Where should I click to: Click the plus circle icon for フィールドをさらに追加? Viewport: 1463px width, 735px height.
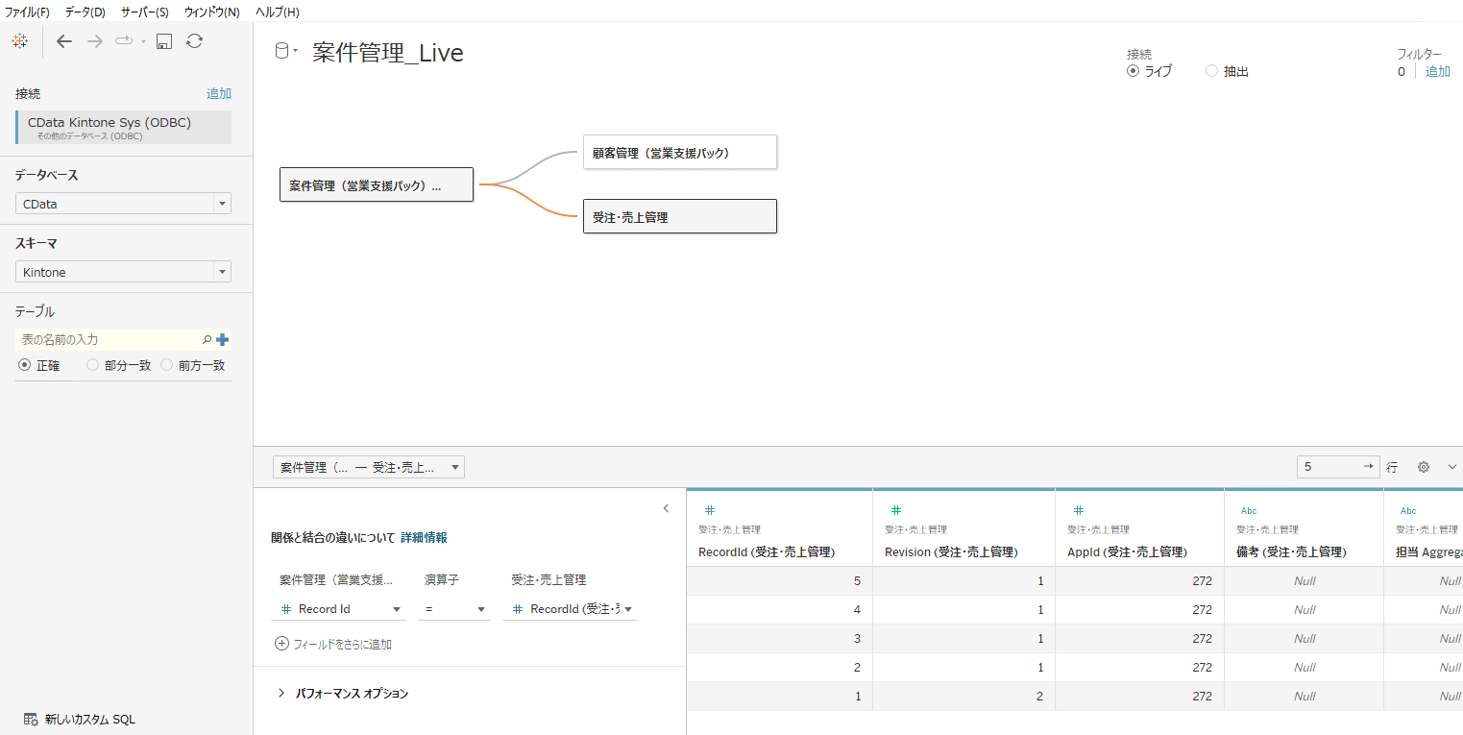pos(281,644)
